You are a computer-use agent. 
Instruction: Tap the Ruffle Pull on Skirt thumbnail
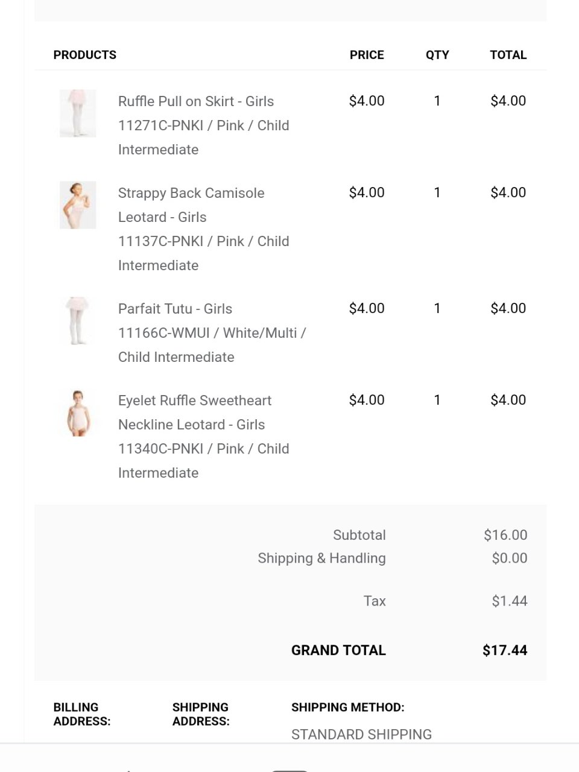point(78,113)
